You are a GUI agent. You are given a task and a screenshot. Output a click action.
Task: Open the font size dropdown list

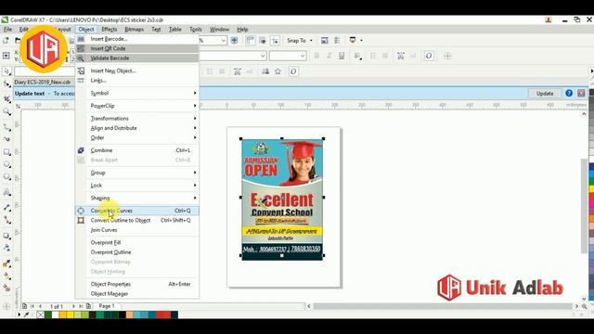tap(303, 56)
